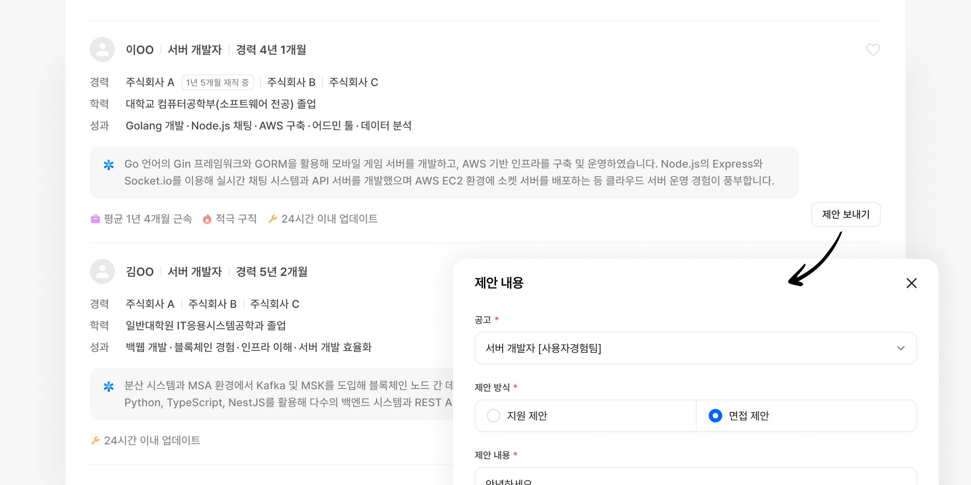Click 김OO's profile avatar icon
The image size is (971, 485).
102,271
